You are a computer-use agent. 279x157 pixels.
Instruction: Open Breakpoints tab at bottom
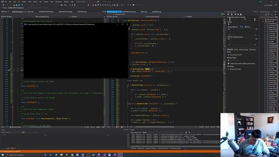pos(140,148)
